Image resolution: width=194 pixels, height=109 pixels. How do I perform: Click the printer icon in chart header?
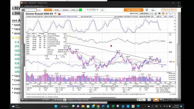[x=166, y=13]
